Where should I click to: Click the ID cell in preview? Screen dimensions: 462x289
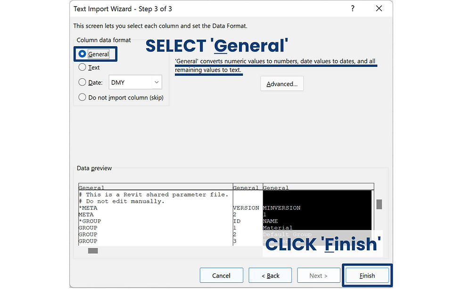pyautogui.click(x=237, y=221)
